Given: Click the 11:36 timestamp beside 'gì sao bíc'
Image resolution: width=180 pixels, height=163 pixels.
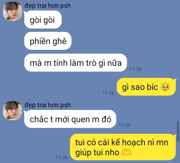Looking at the screenshot, I should 108,93.
